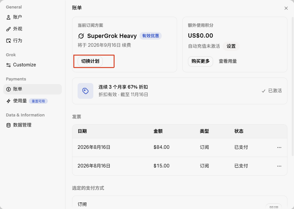
Task: Select the 账单 dollar-circle icon
Action: click(9, 89)
